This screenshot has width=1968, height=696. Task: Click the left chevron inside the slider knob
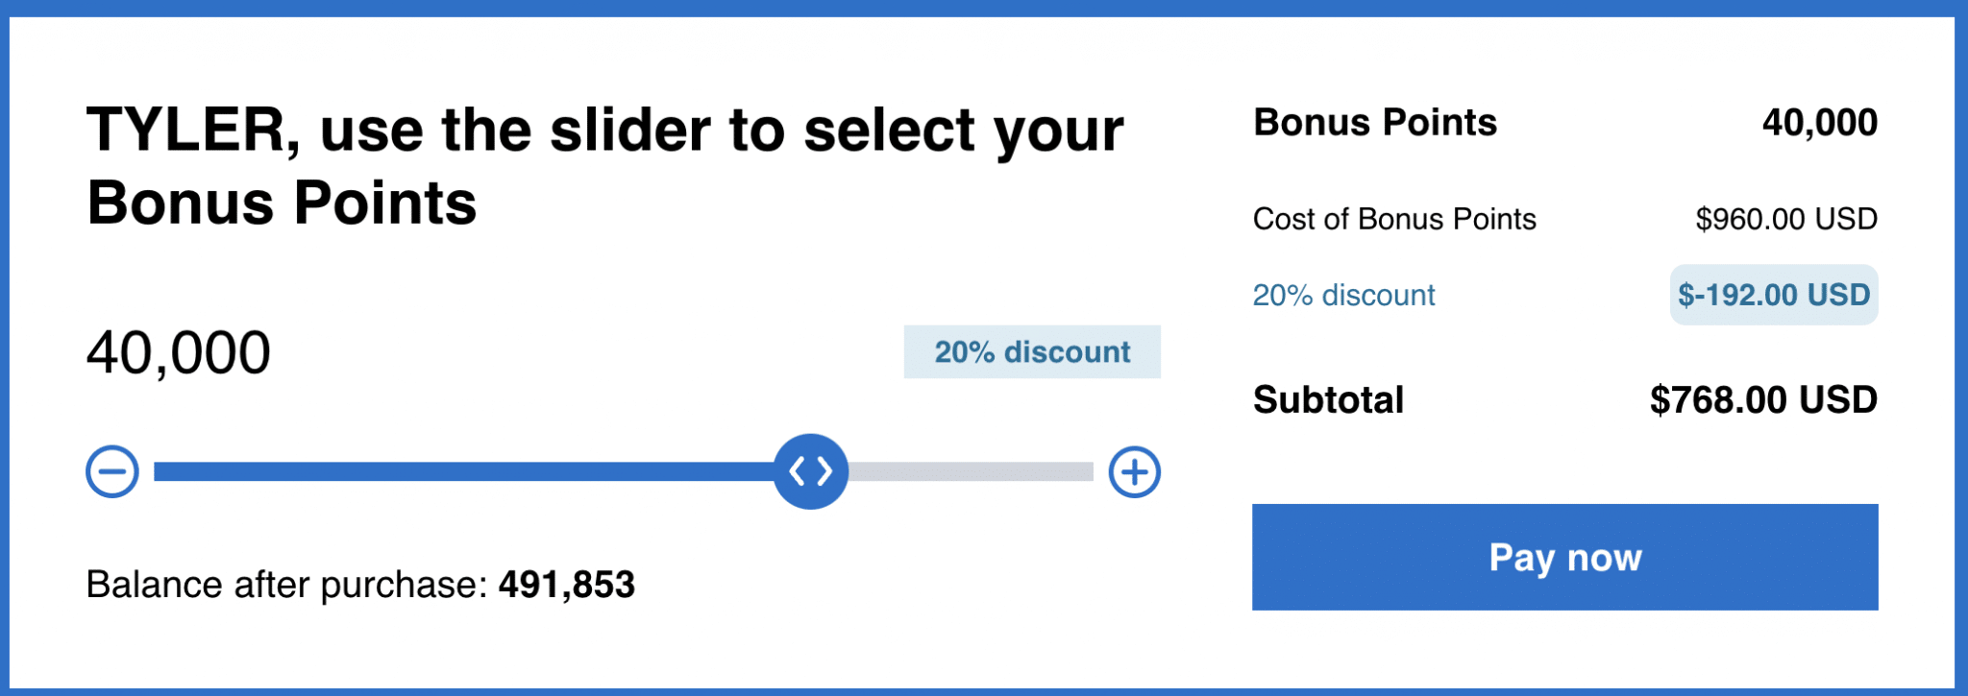pos(798,471)
